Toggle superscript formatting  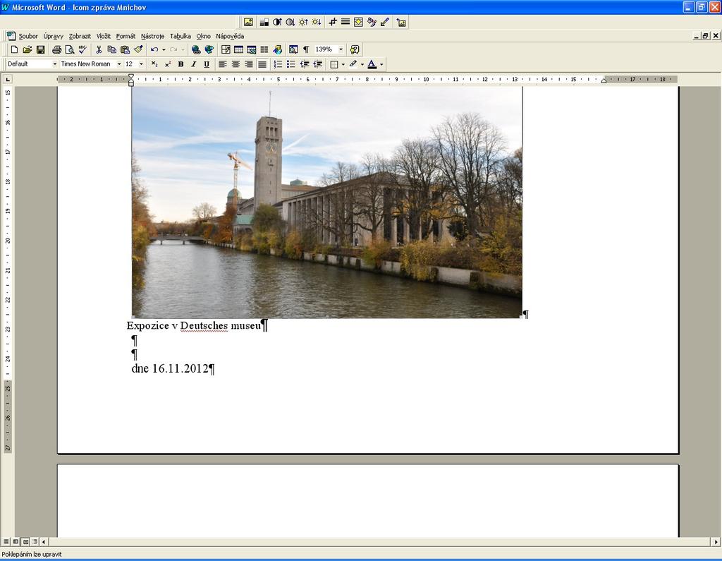[168, 64]
